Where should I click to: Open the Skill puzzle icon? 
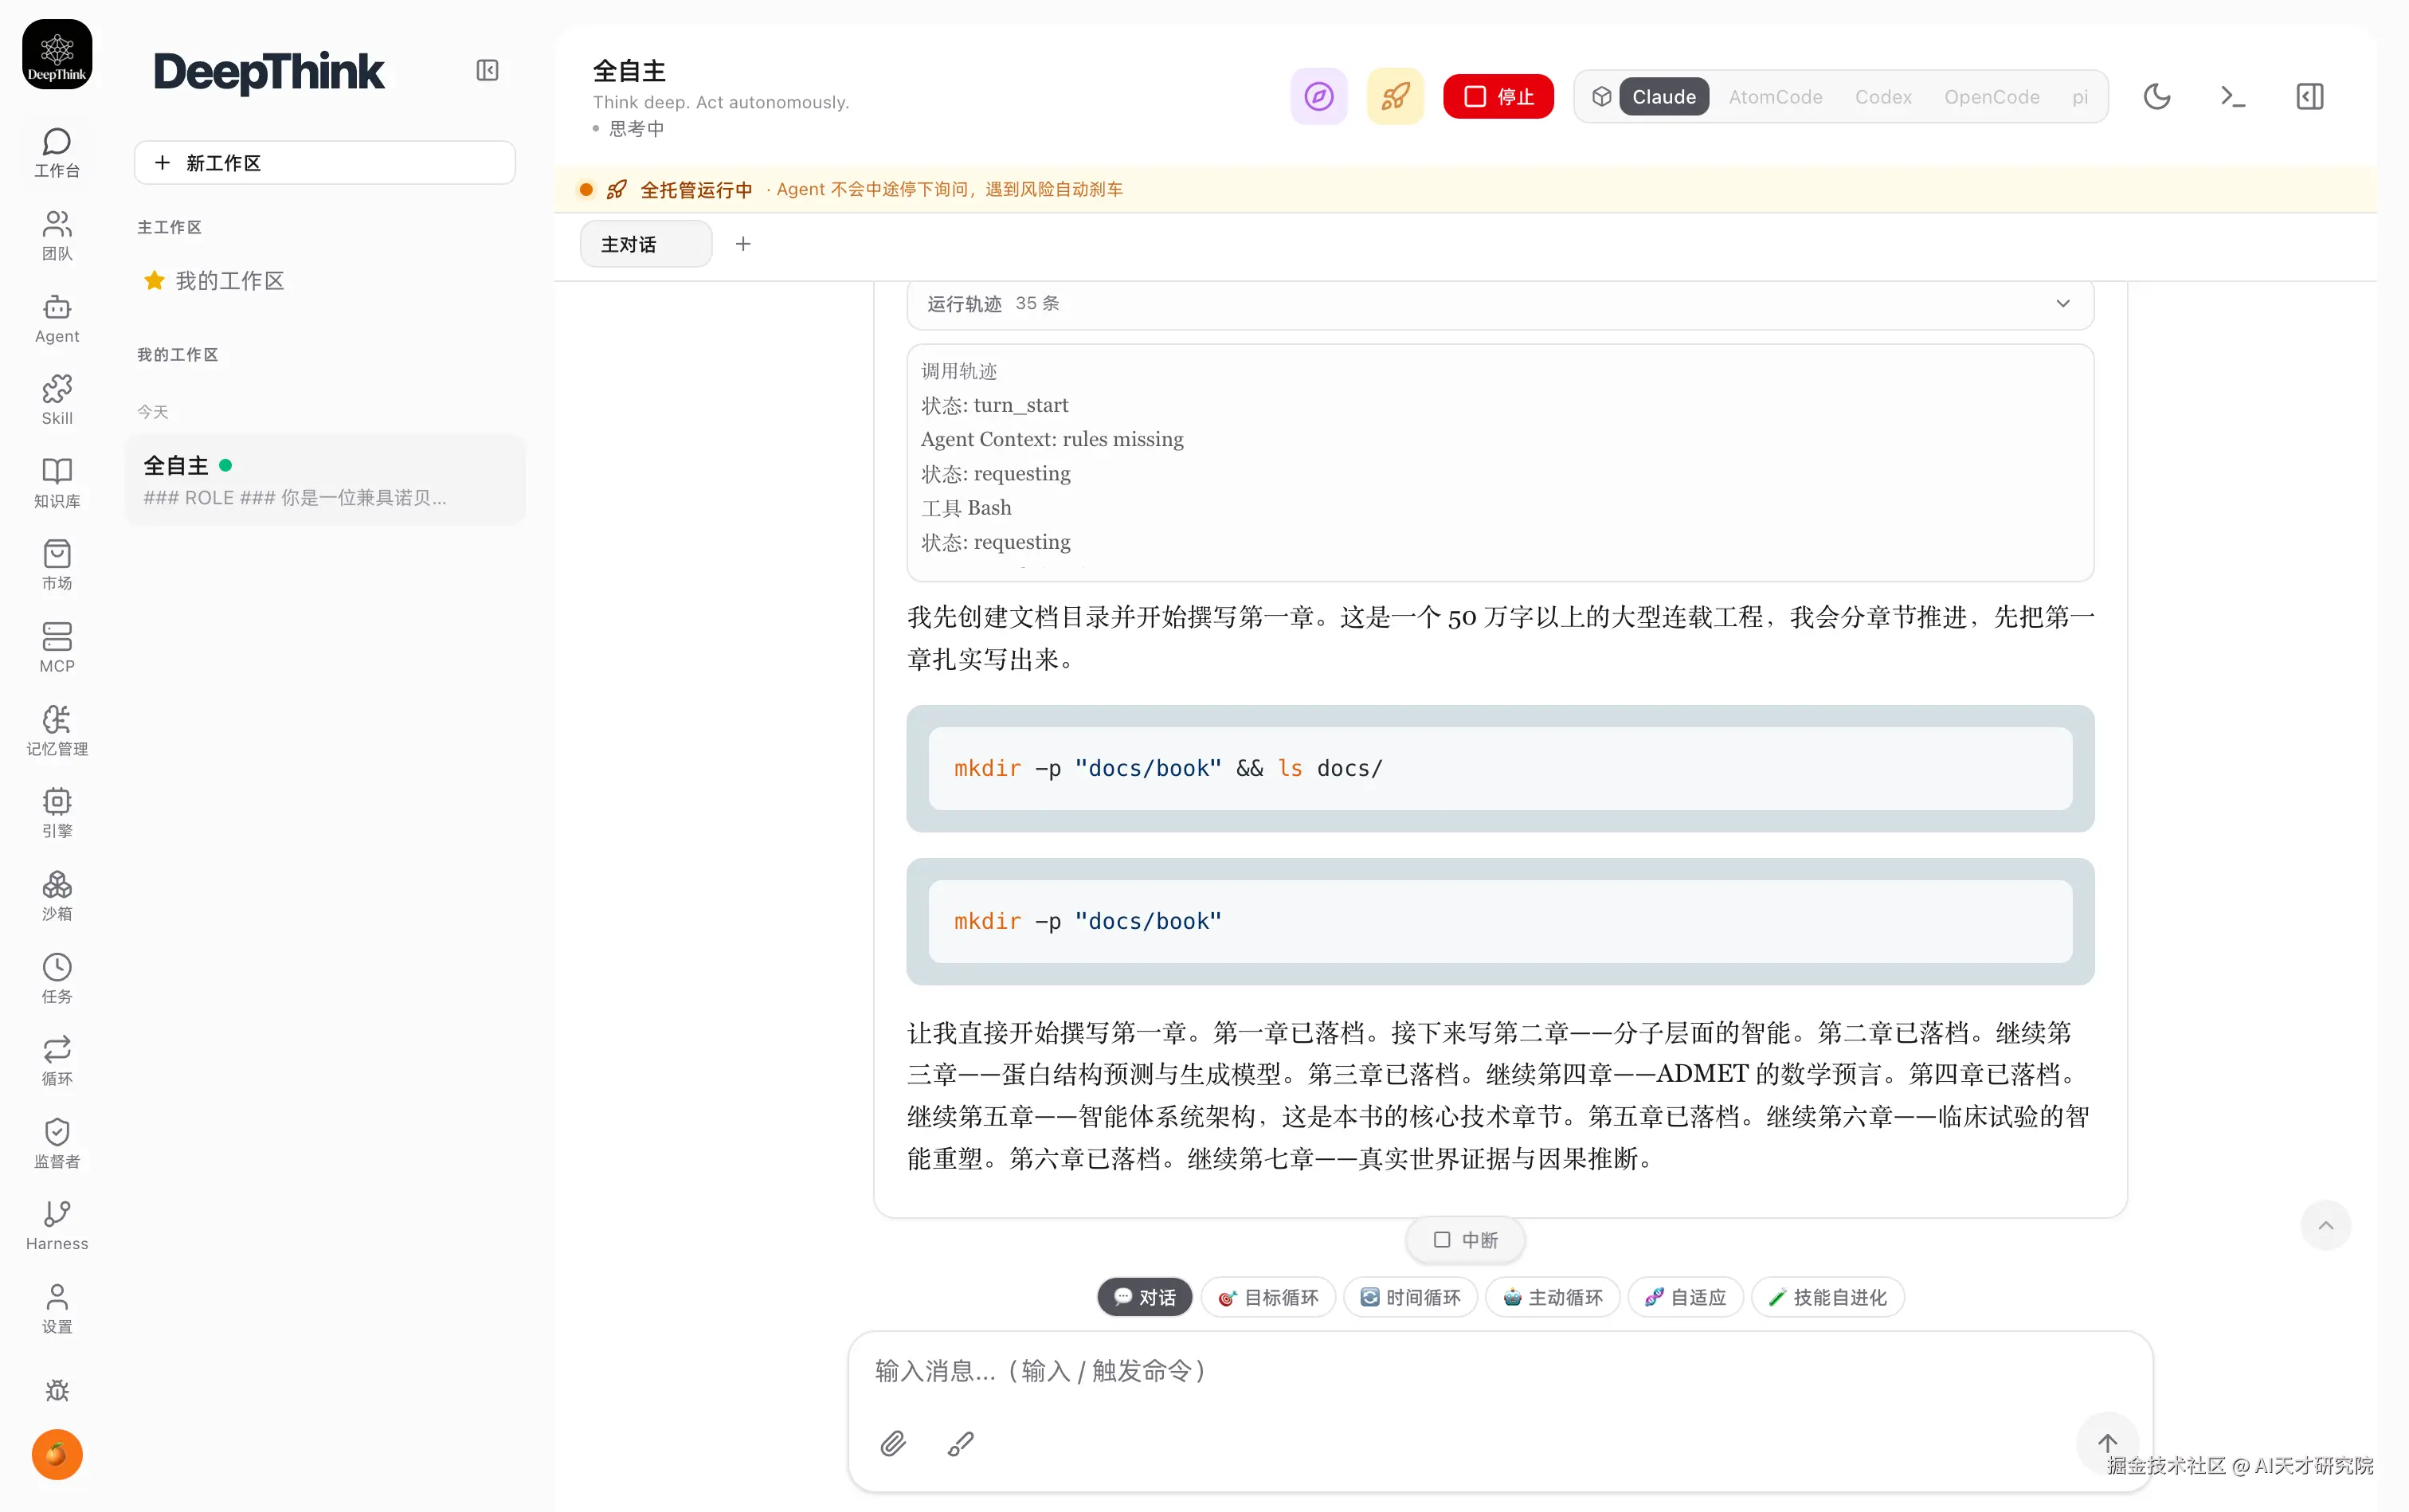click(57, 401)
